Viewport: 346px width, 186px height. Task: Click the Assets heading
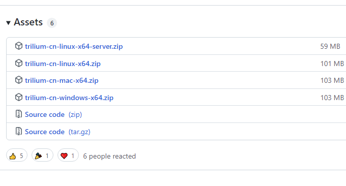[x=28, y=22]
